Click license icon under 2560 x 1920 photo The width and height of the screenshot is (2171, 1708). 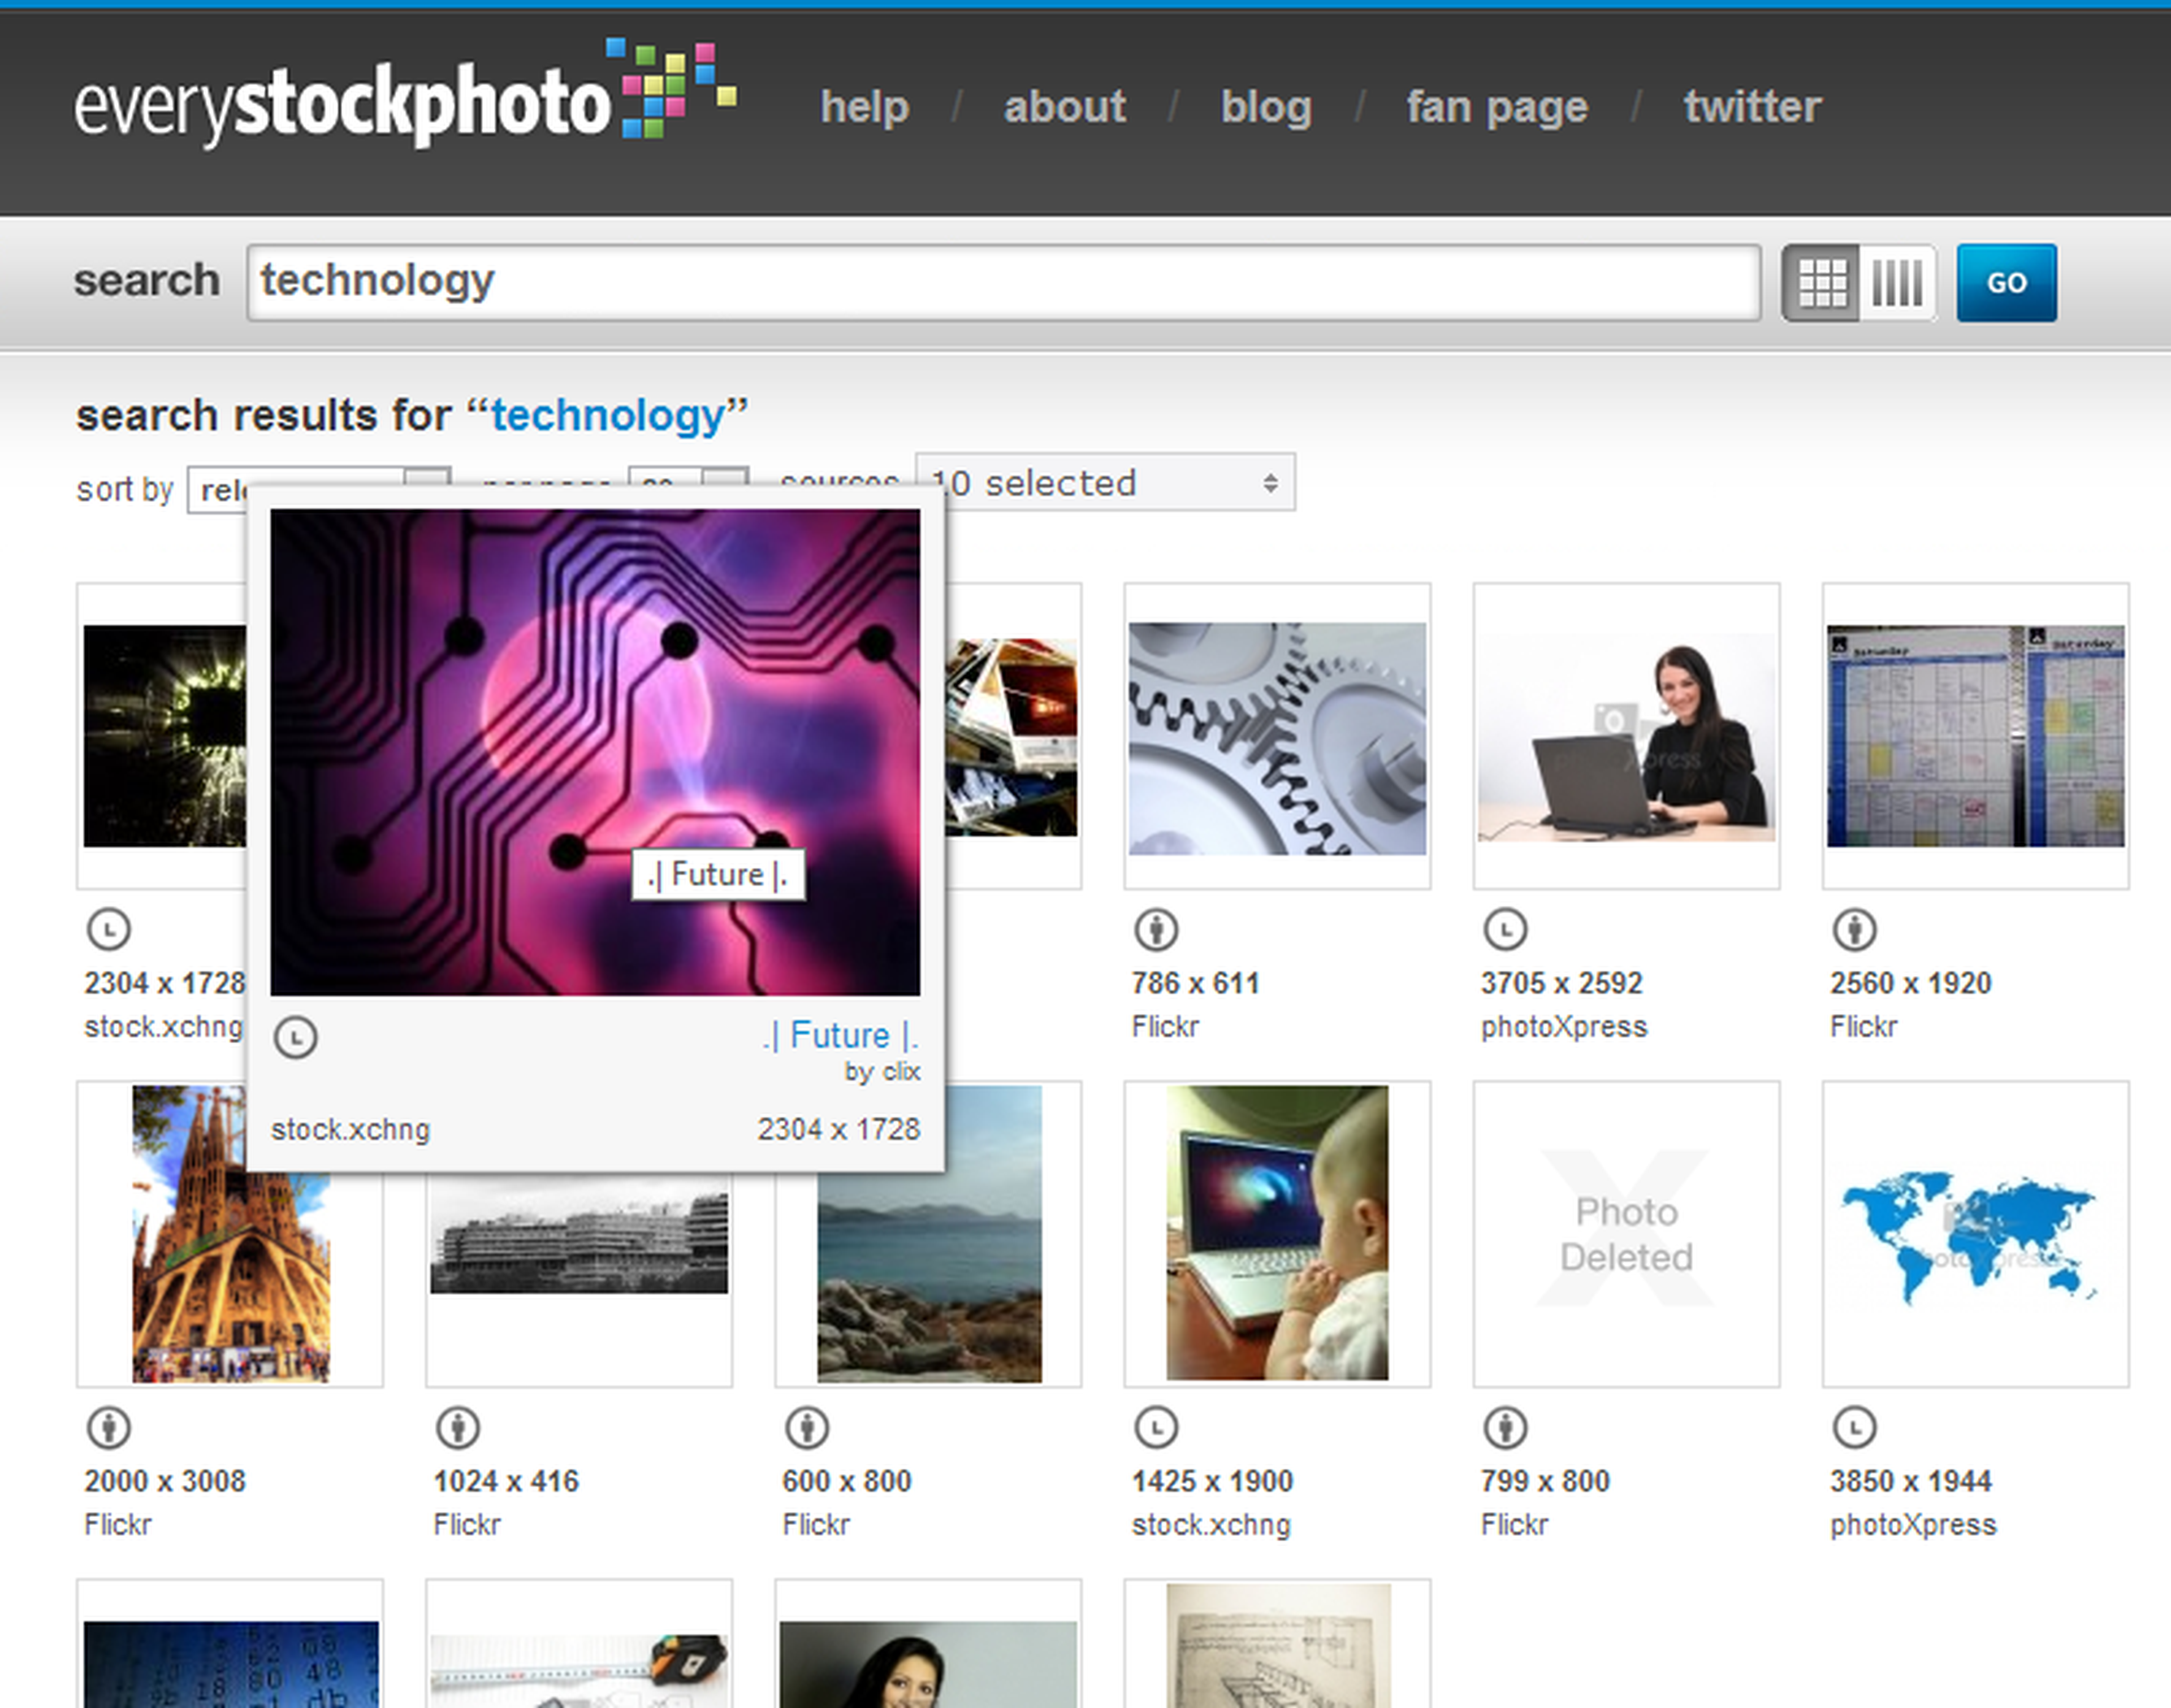1854,930
